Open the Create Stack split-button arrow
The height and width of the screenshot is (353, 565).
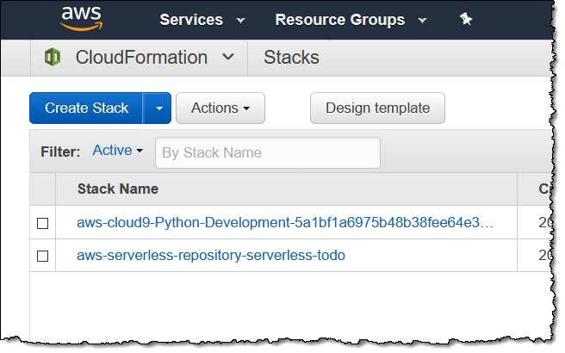pyautogui.click(x=158, y=108)
